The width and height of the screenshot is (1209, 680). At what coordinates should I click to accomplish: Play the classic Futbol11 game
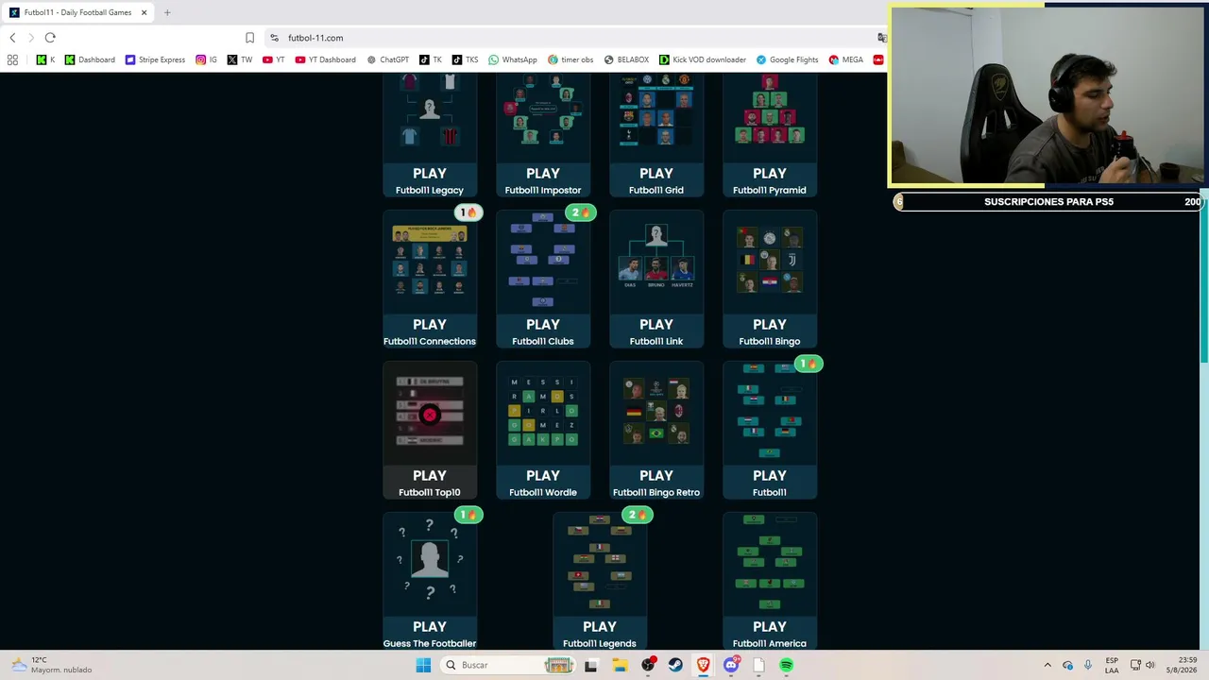coord(770,475)
